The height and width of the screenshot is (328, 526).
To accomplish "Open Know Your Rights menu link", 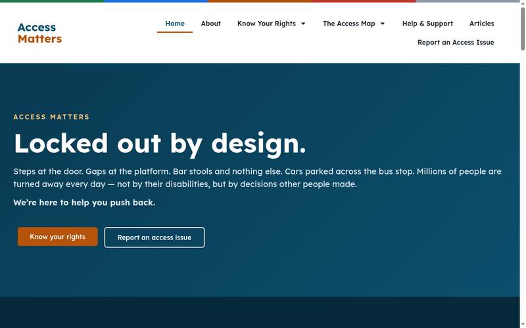I will (x=266, y=24).
